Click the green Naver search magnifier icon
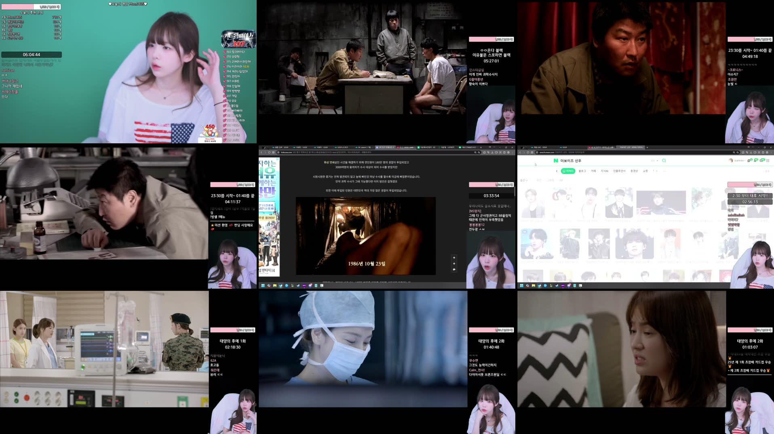Viewport: 774px width, 434px height. pos(664,161)
